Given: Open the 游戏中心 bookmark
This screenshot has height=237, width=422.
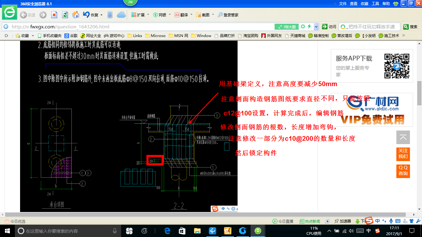Looking at the screenshot, I should pos(114,36).
